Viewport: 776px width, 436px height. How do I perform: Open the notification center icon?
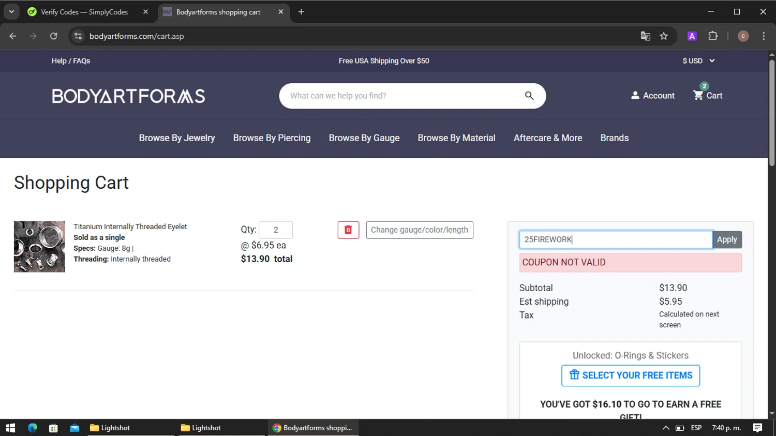pyautogui.click(x=757, y=428)
